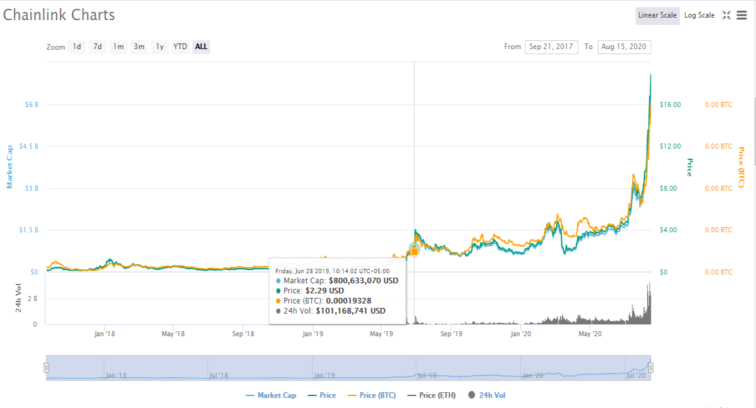Select the ALL zoom range
756x408 pixels.
pos(201,47)
